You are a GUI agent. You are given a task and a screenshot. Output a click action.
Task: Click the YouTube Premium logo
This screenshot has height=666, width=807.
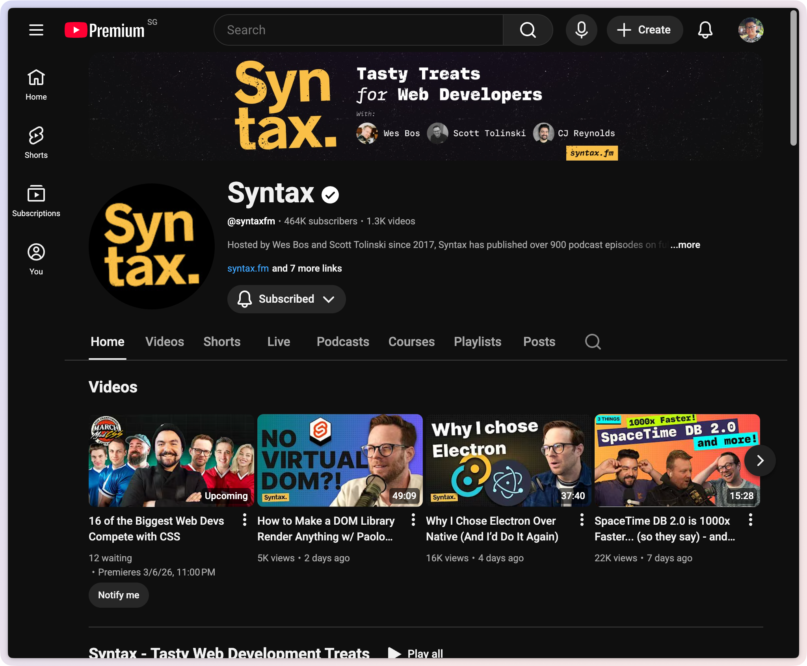(x=105, y=30)
